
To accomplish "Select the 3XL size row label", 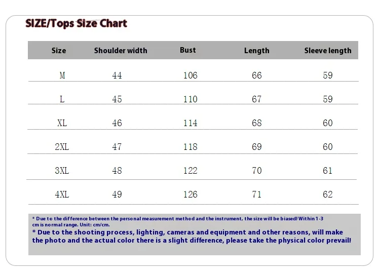I will pyautogui.click(x=62, y=171).
